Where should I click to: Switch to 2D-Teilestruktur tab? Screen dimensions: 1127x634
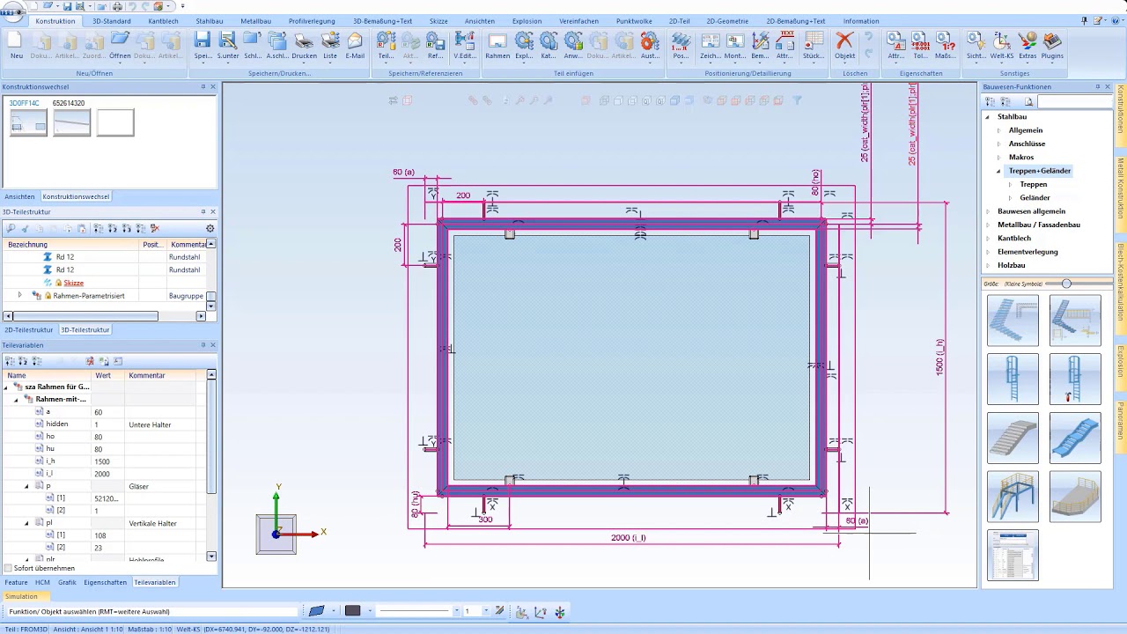pyautogui.click(x=29, y=329)
